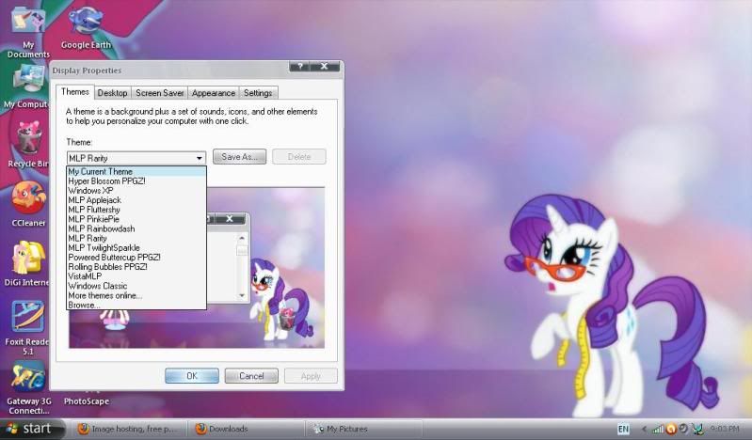Choose the MLP Fluttershy theme
Image resolution: width=752 pixels, height=440 pixels.
(136, 210)
